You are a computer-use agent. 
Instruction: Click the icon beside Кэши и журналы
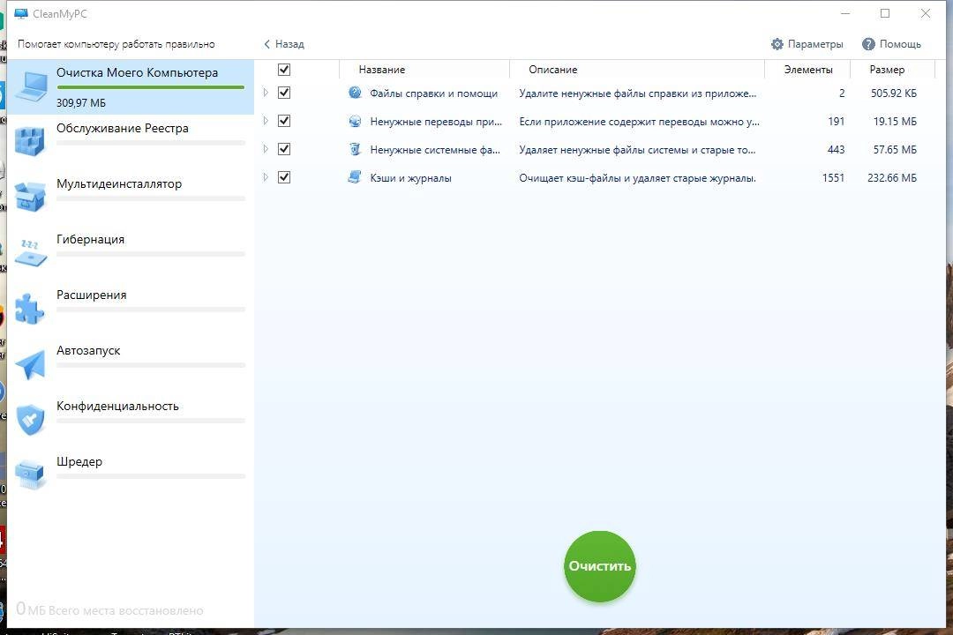pos(355,176)
